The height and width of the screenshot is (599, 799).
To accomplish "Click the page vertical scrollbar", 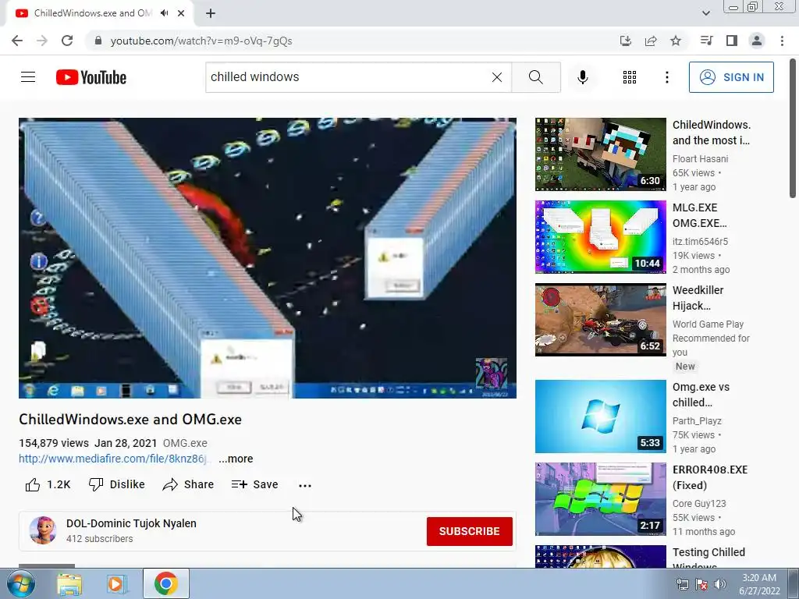I will coord(793,129).
